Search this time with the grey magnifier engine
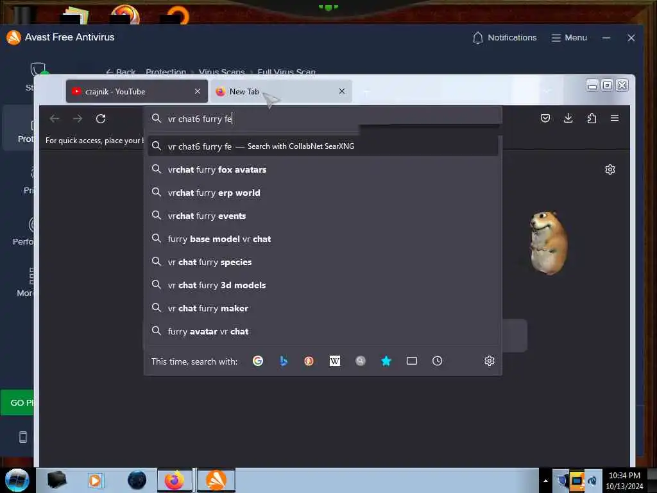Viewport: 657px width, 493px height. point(361,361)
